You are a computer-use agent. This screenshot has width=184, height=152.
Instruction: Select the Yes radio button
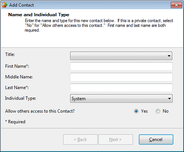click(x=136, y=111)
